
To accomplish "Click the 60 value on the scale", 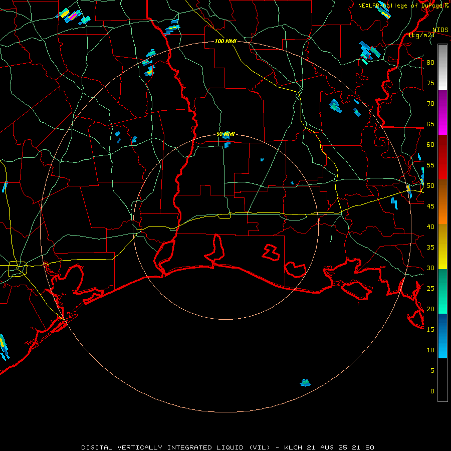I will coord(430,145).
